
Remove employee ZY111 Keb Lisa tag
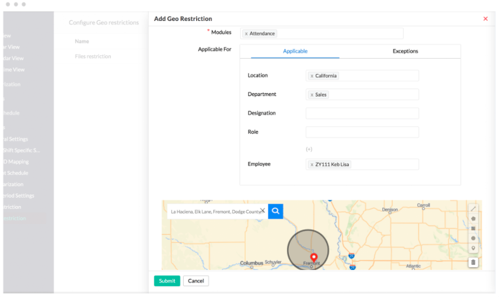click(x=312, y=165)
